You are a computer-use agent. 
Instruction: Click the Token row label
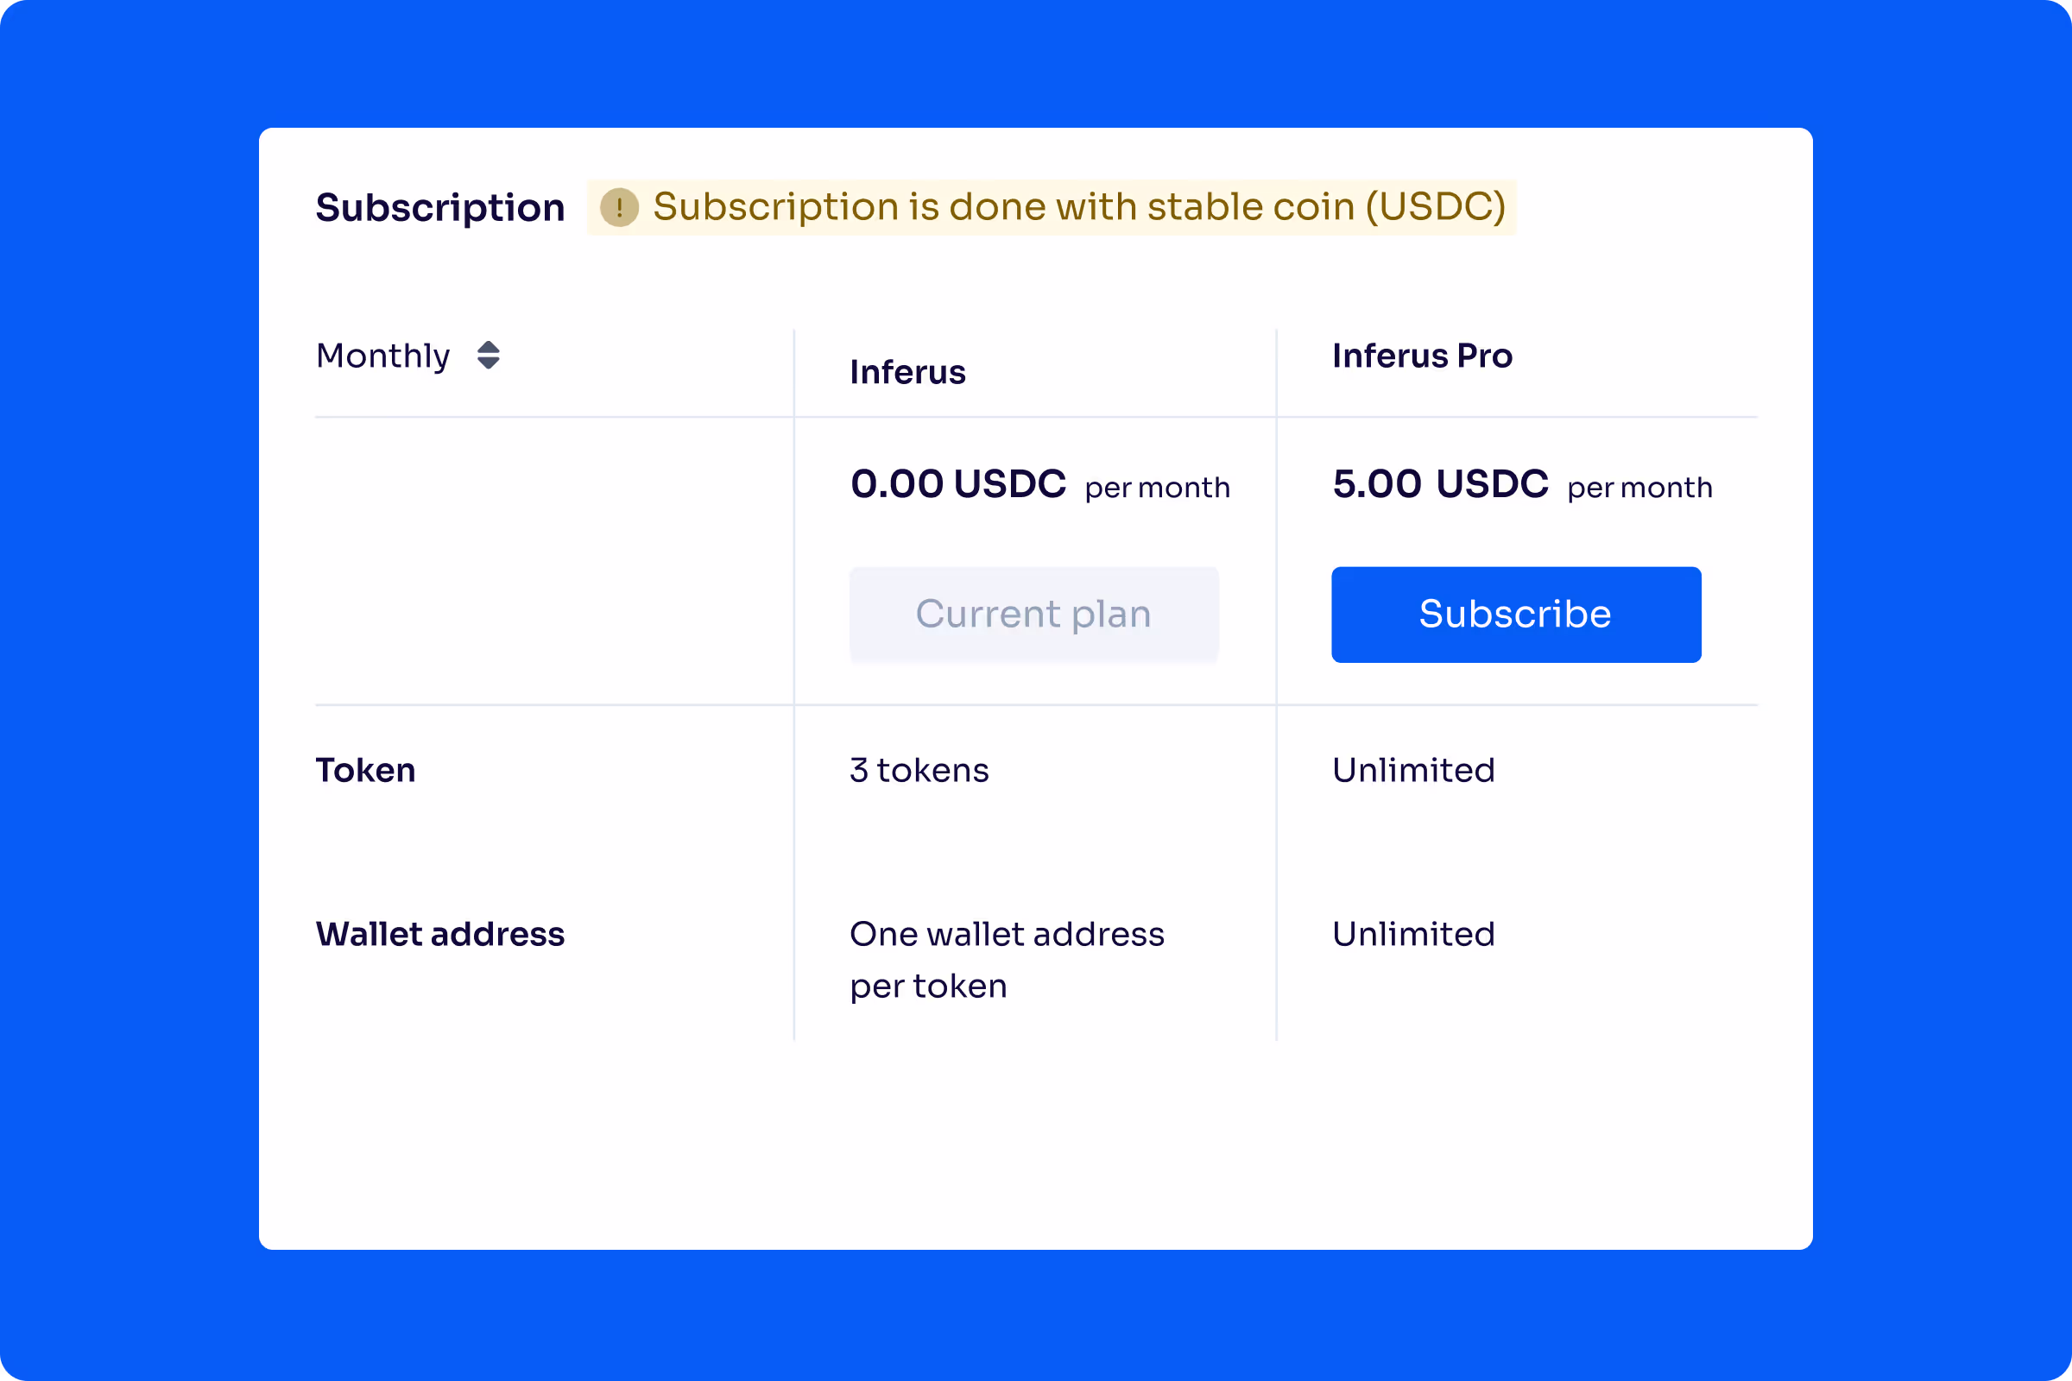(x=365, y=771)
